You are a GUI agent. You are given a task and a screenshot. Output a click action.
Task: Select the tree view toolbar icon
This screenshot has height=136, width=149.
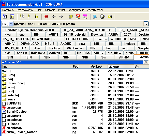coord(36,17)
